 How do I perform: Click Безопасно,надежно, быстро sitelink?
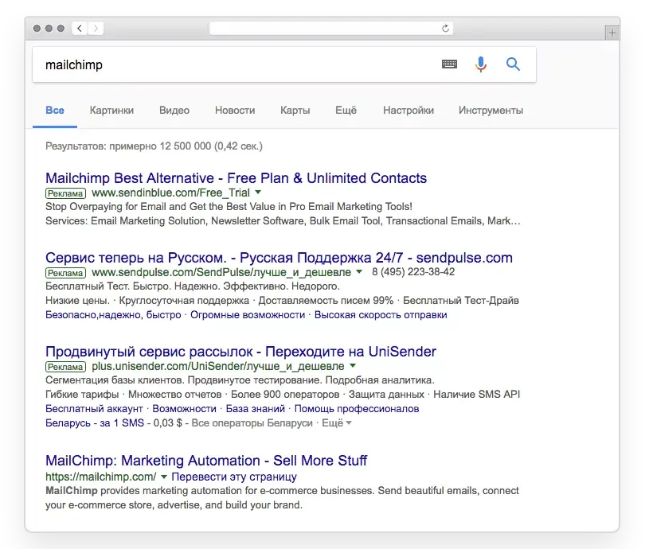(x=113, y=315)
